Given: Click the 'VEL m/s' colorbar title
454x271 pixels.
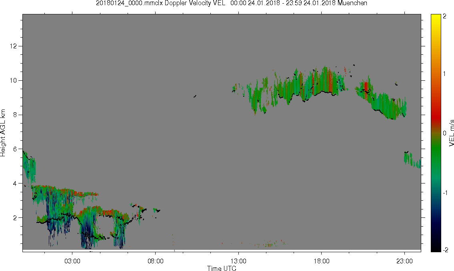Looking at the screenshot, I should tap(451, 133).
